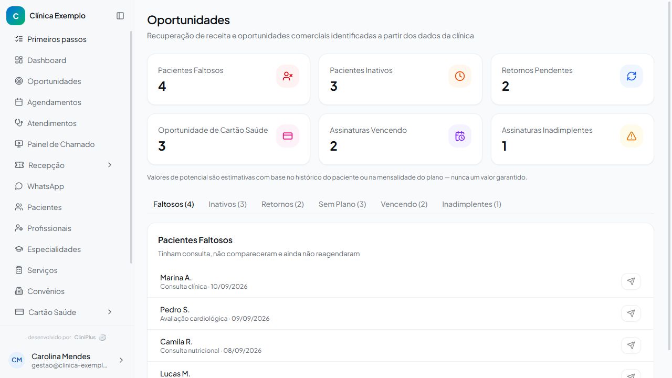Screen dimensions: 672x378
Task: Switch to the Faltosos (4) tab
Action: pyautogui.click(x=174, y=204)
